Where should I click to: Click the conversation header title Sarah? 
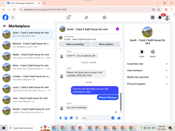tap(87, 29)
